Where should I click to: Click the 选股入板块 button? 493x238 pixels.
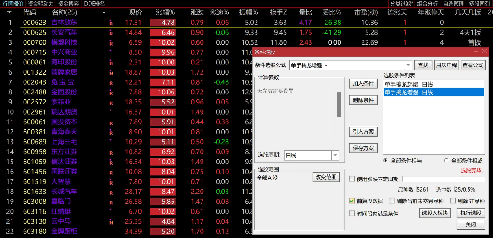pyautogui.click(x=435, y=213)
